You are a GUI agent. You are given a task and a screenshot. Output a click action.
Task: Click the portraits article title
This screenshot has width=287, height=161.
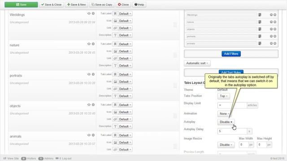tap(16, 76)
